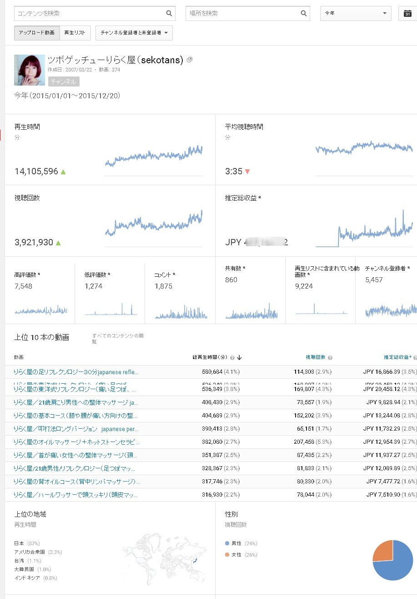Open the 性別 report heading
The image size is (417, 599).
pyautogui.click(x=231, y=514)
